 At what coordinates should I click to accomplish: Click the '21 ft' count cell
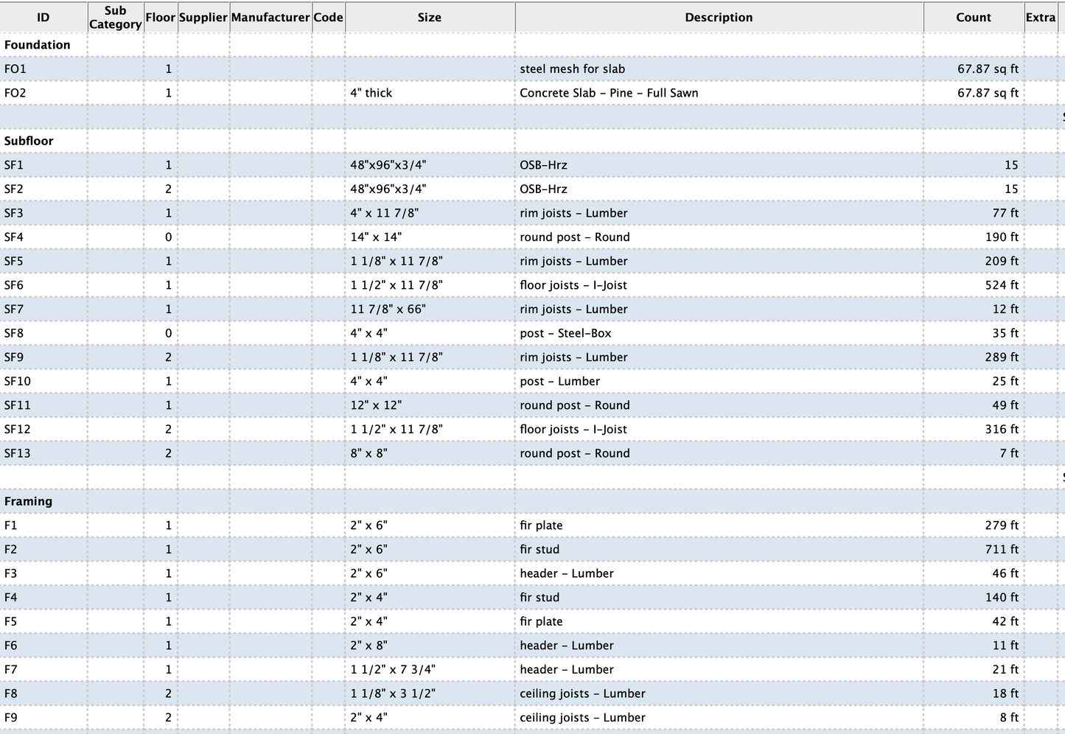coord(1005,670)
